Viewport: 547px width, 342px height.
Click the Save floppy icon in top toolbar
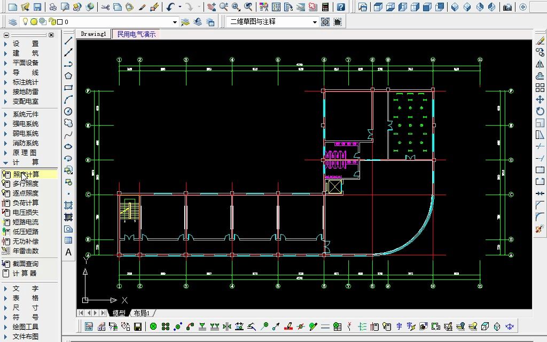pos(37,6)
